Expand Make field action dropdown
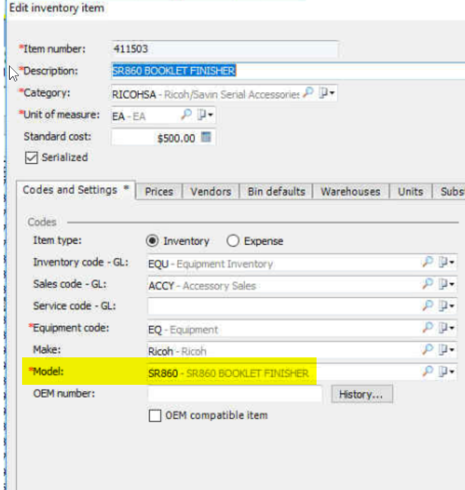Viewport: 465px width, 490px height. click(446, 349)
